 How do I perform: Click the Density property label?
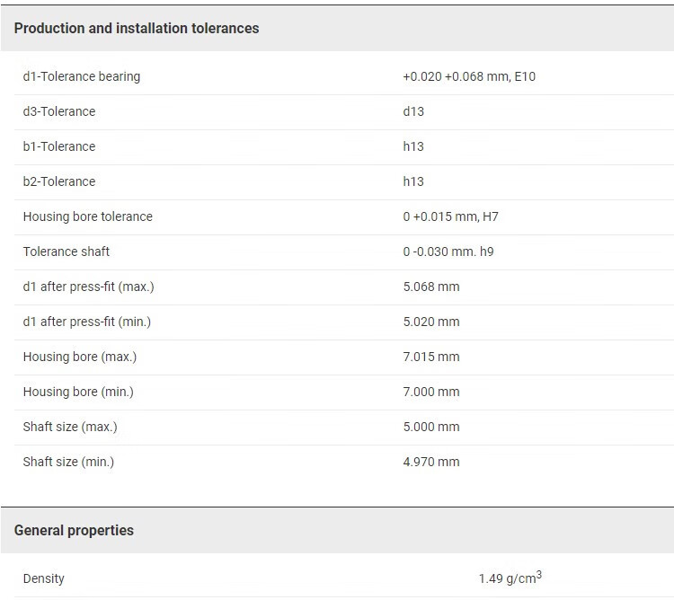click(x=44, y=578)
